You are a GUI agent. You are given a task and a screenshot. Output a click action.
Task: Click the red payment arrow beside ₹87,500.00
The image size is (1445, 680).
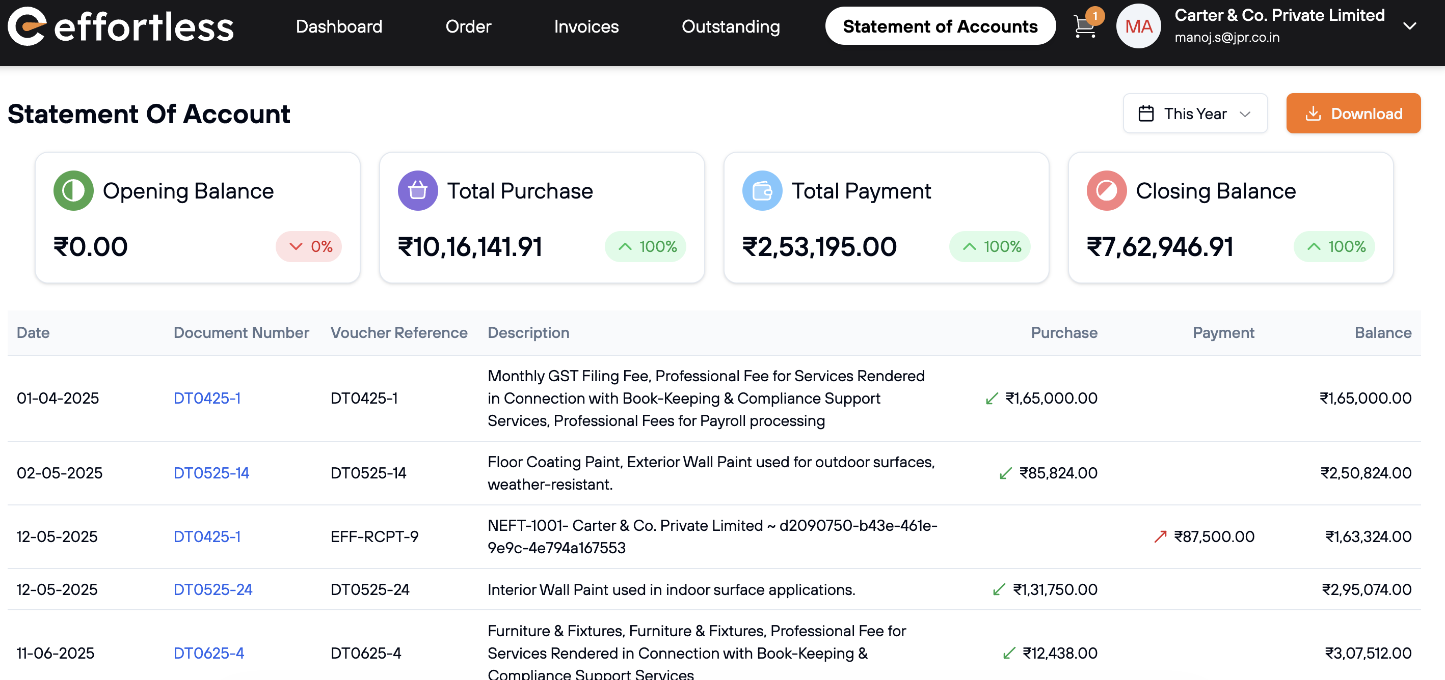click(1160, 536)
